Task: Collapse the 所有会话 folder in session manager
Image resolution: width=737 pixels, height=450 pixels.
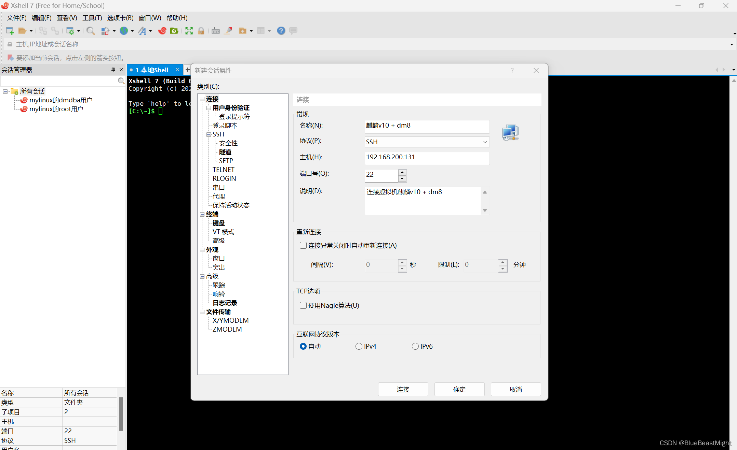Action: tap(5, 91)
